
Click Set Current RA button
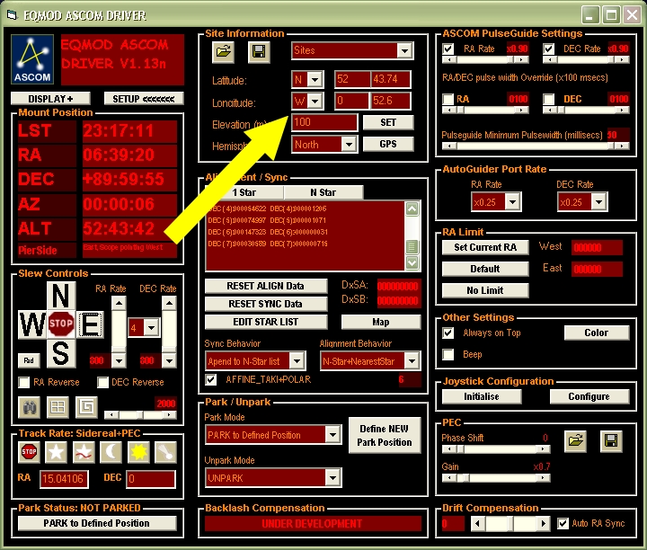tap(485, 247)
